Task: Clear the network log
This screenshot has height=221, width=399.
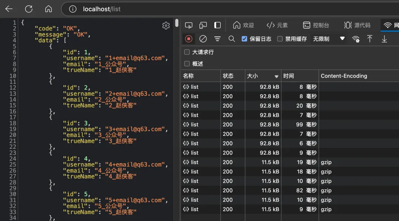Action: click(203, 39)
